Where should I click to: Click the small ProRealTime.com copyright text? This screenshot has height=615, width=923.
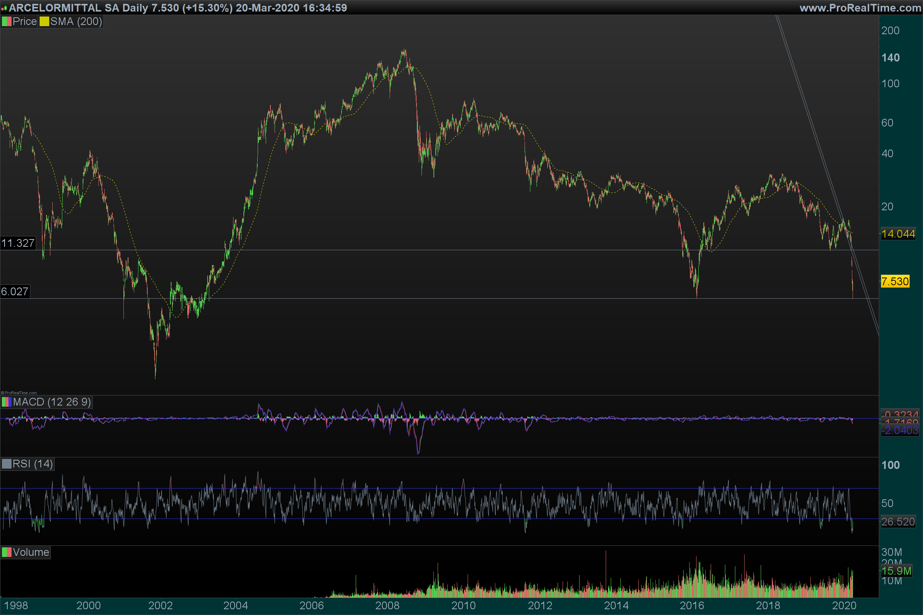[x=19, y=392]
